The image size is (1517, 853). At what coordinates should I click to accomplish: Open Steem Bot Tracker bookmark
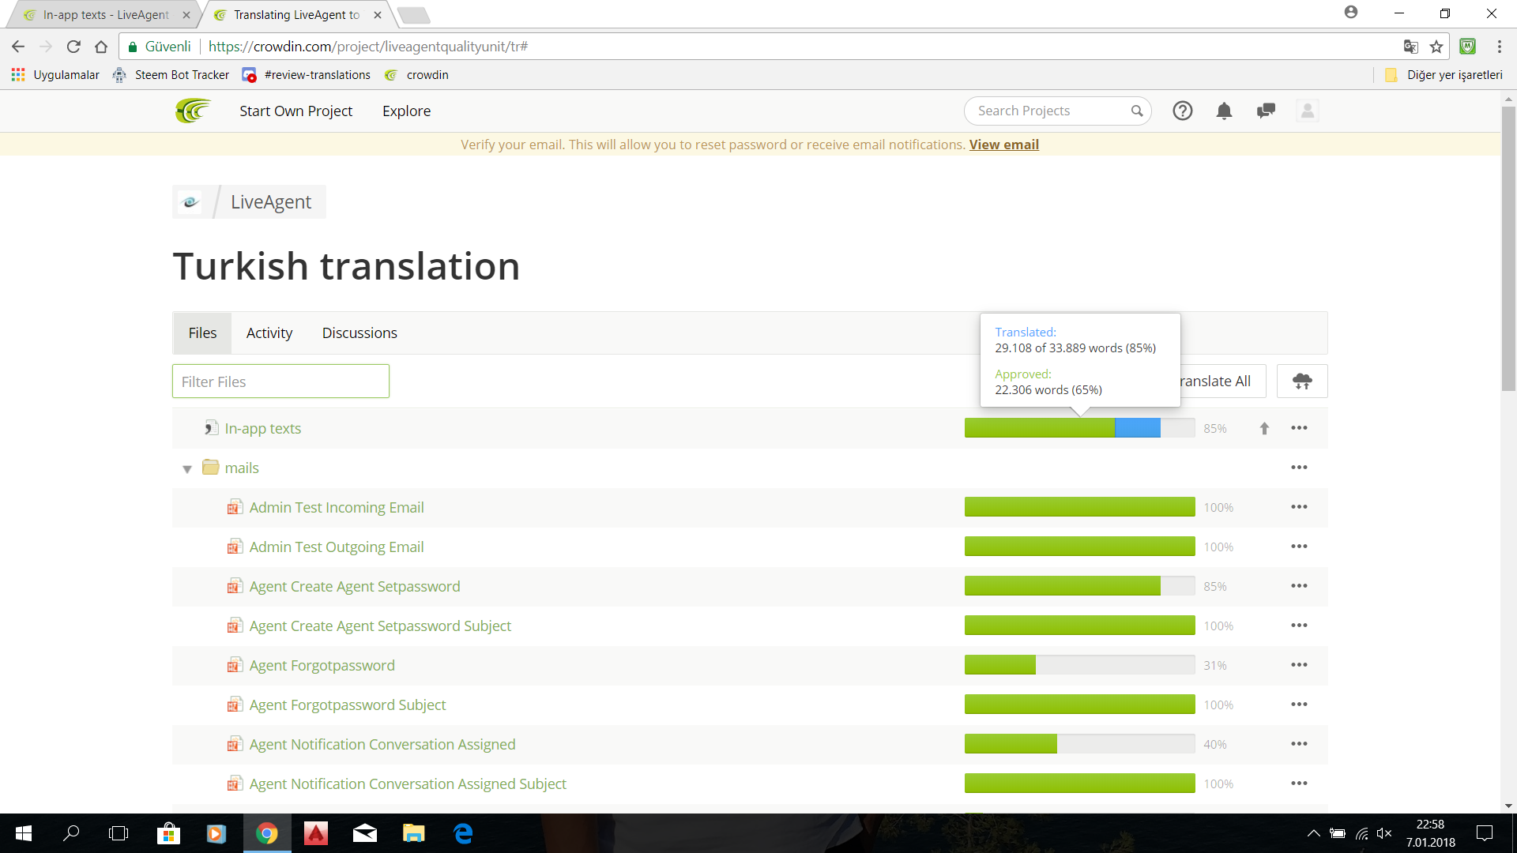171,75
